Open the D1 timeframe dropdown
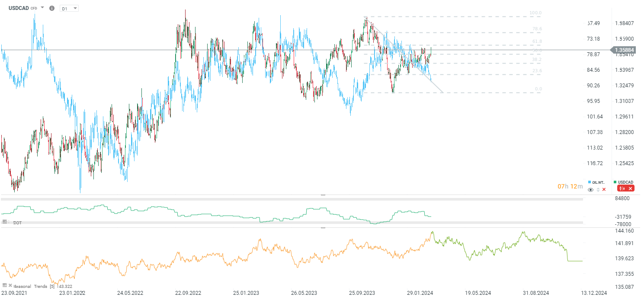 coord(69,8)
